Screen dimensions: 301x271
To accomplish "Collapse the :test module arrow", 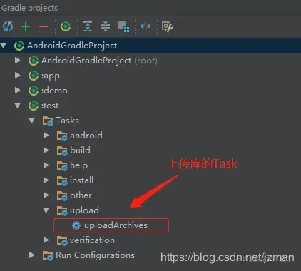I will click(x=18, y=106).
